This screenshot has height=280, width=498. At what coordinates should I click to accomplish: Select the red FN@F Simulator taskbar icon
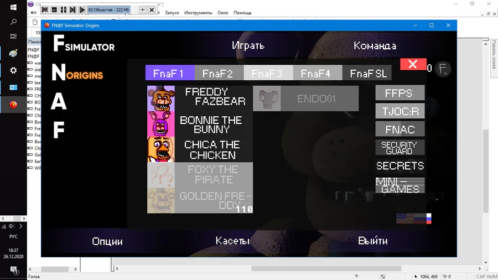[x=13, y=105]
